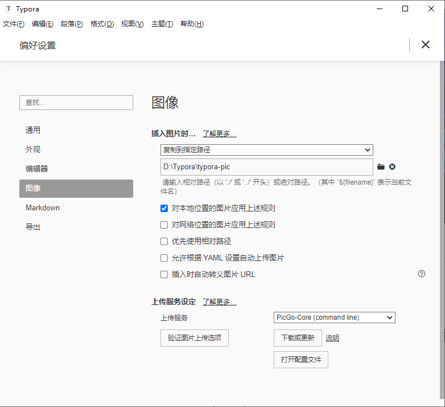
Task: Maximize the Typora window
Action: click(405, 9)
